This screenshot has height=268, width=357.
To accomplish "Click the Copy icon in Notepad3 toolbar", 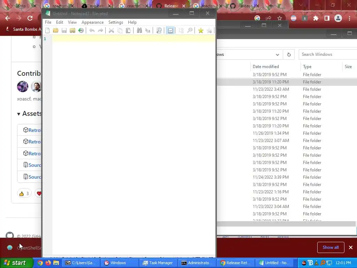I will pyautogui.click(x=120, y=30).
